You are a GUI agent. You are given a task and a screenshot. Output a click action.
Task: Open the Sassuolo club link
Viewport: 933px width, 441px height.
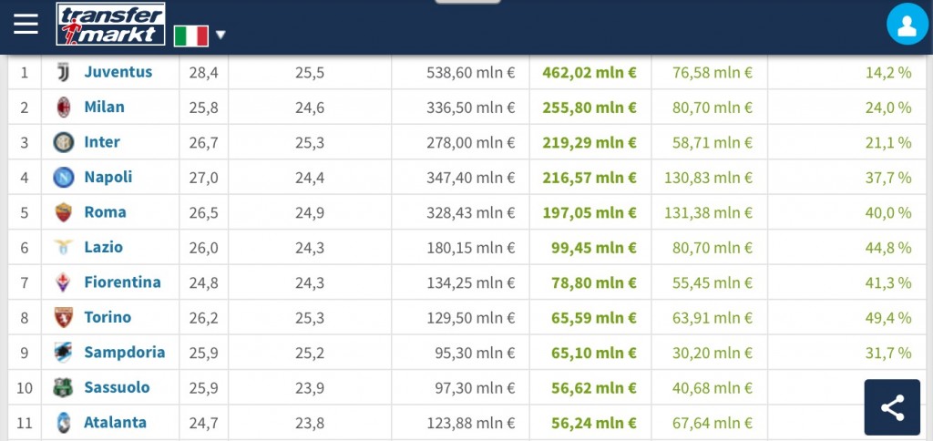pyautogui.click(x=118, y=387)
